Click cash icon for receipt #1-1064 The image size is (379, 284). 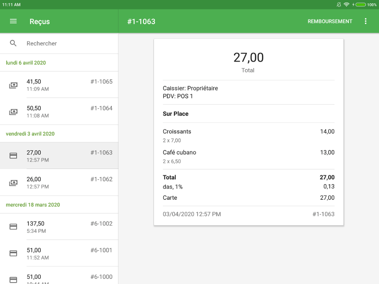click(13, 112)
